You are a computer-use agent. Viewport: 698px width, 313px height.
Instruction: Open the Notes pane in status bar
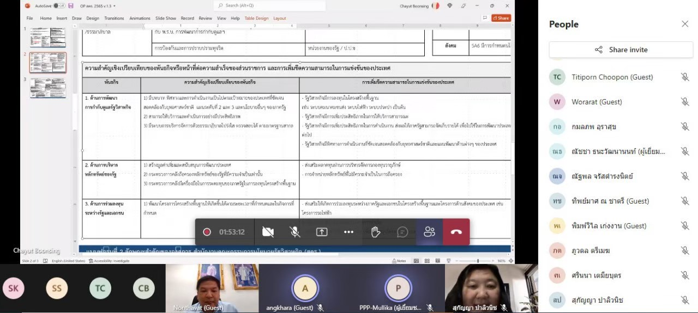click(399, 261)
